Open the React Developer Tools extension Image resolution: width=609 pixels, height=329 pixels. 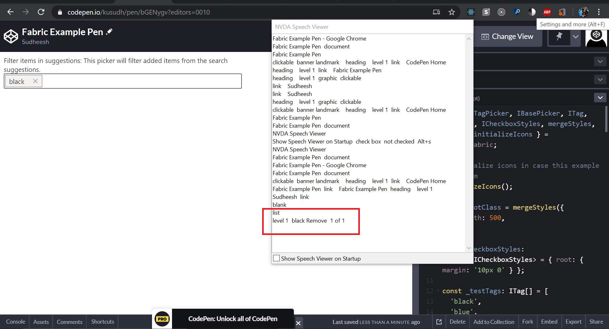[x=471, y=12]
